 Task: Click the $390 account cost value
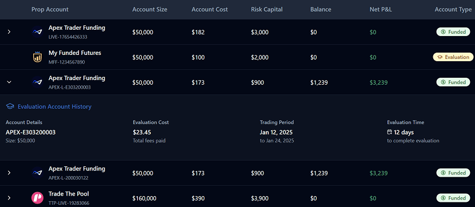click(198, 198)
